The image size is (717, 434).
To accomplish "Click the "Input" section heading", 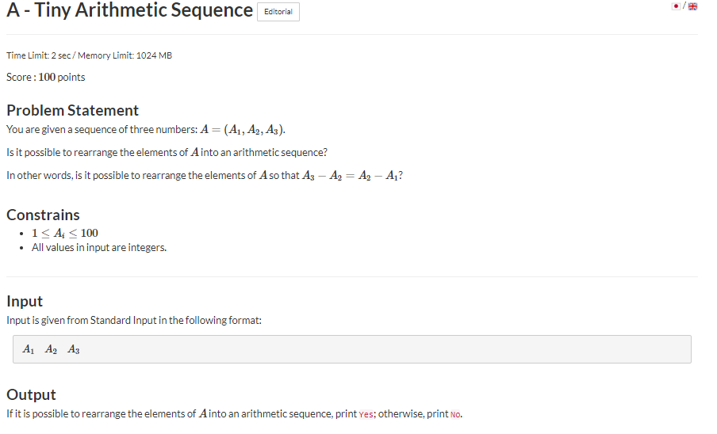I will [25, 301].
